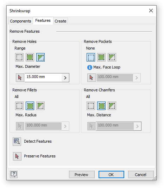Click the Max. Distance selection arrow icon
Viewport: 164px width, 188px height.
(x=92, y=126)
